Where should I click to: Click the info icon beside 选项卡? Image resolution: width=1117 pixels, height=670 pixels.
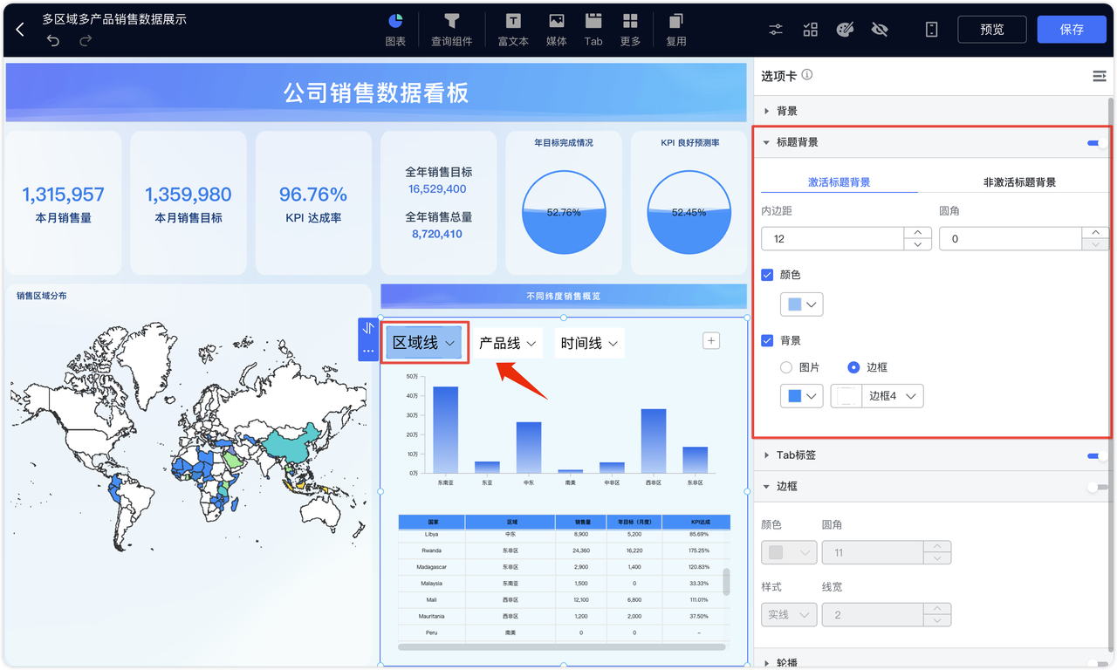pyautogui.click(x=807, y=75)
